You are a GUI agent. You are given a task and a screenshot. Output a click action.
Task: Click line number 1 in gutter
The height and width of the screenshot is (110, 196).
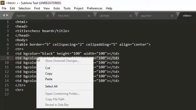8,22
